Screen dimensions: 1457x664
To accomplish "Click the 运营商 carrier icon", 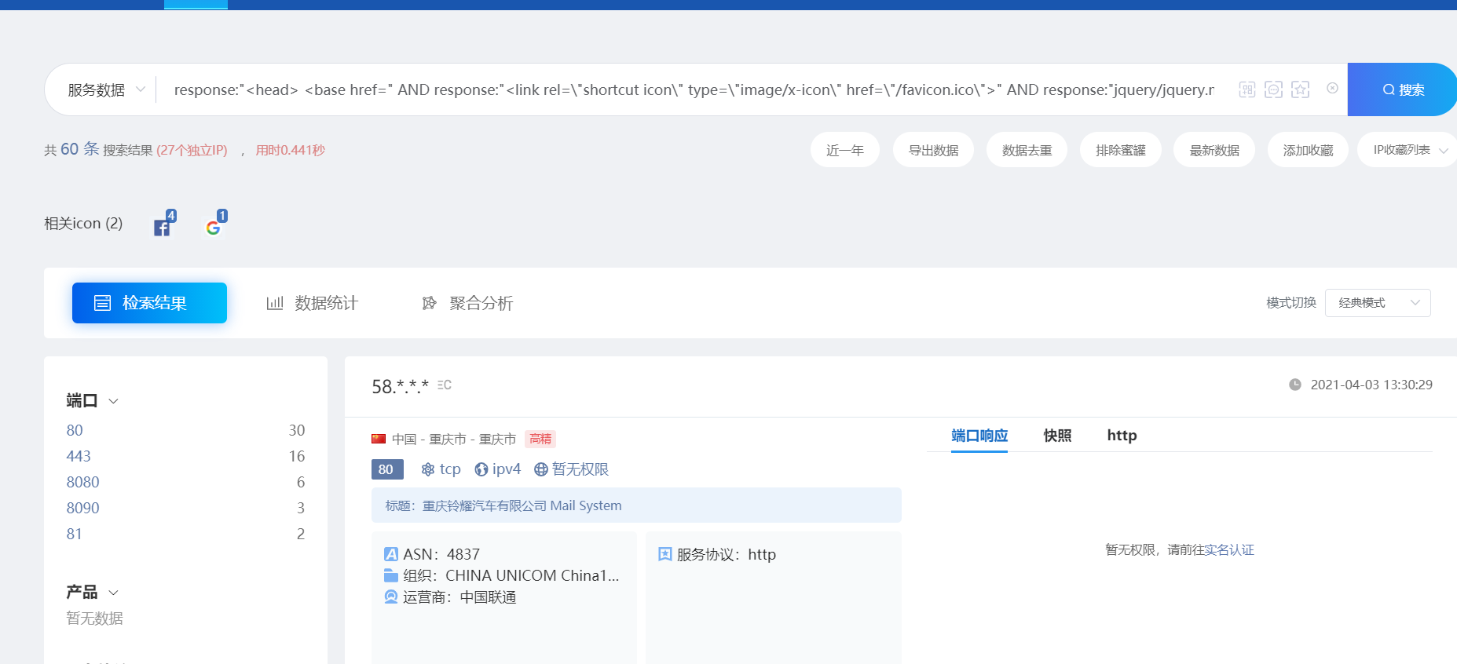I will pyautogui.click(x=391, y=597).
